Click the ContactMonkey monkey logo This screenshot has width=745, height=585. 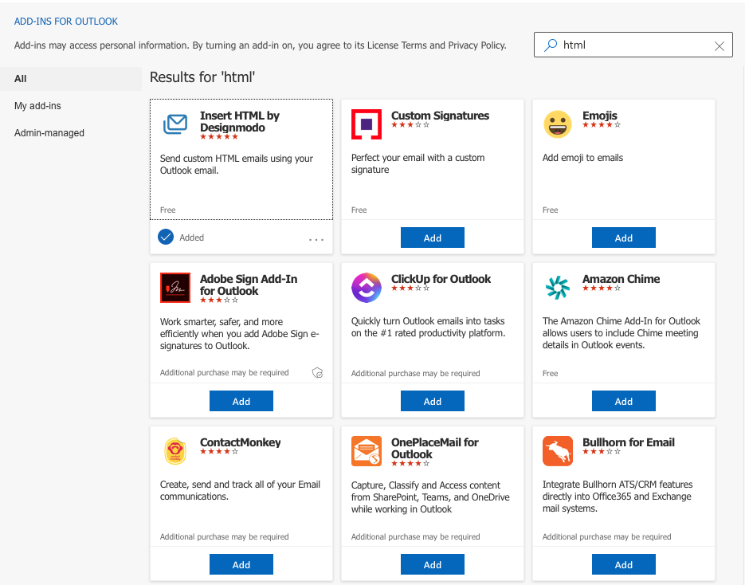click(x=174, y=450)
